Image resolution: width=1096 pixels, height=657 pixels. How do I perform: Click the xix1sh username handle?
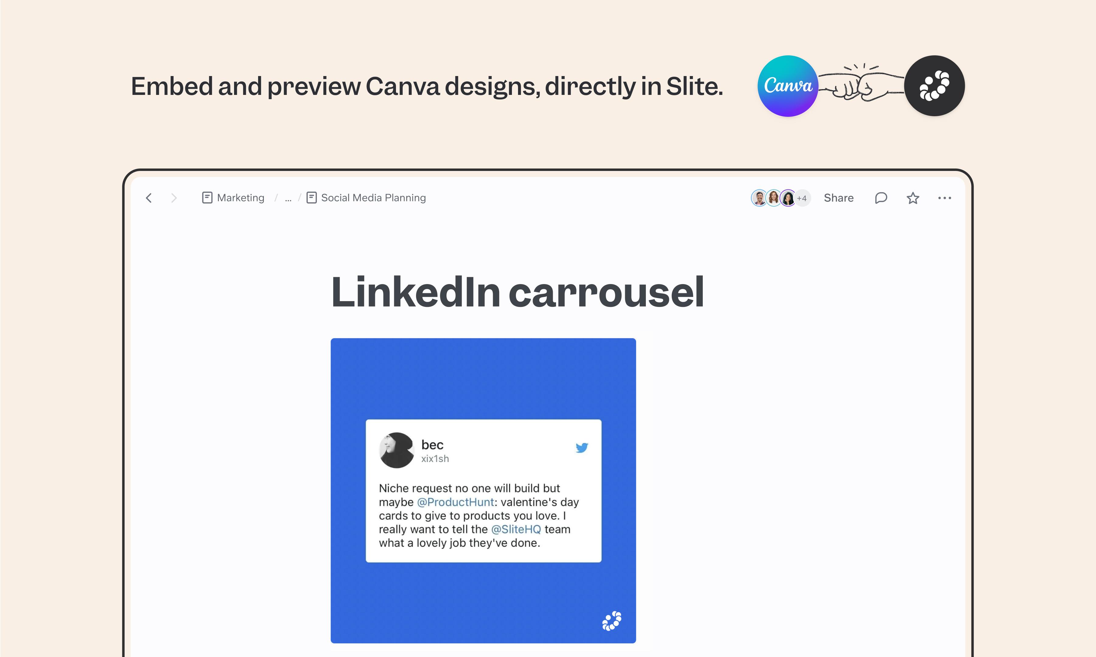point(435,459)
